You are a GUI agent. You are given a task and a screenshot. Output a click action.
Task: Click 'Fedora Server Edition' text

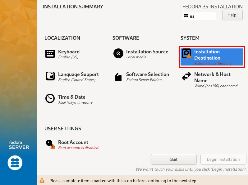click(144, 80)
